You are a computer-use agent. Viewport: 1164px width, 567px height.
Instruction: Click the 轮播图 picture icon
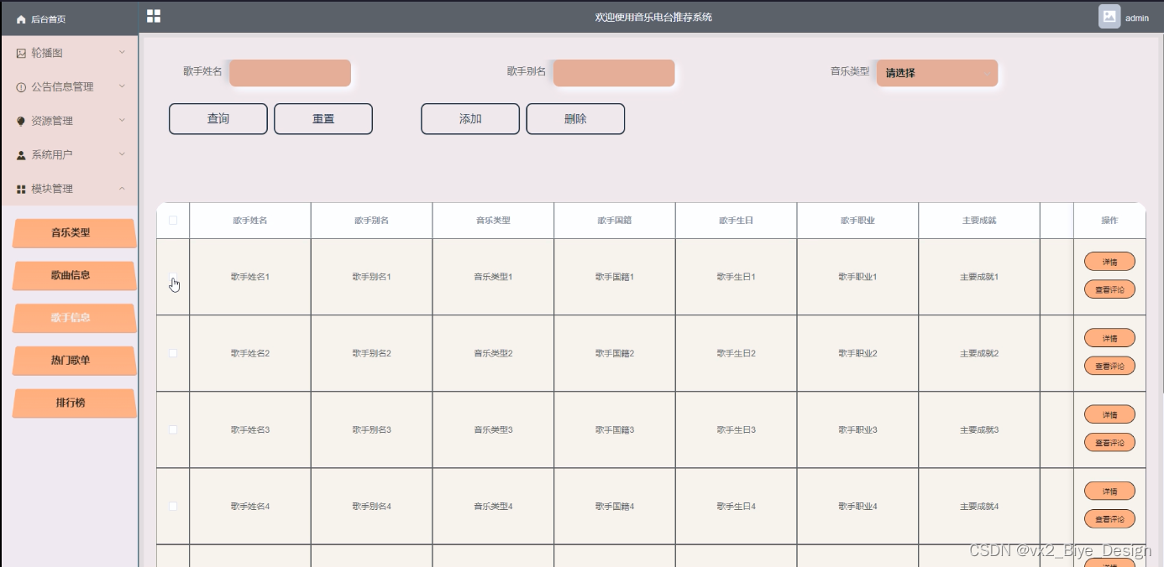[x=21, y=53]
